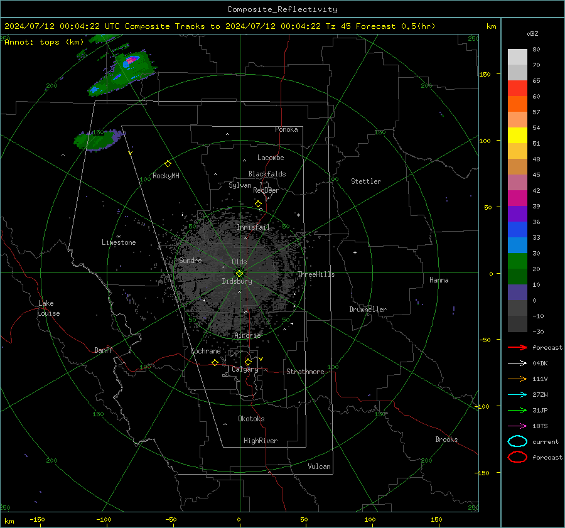Click the RockyMH yellow station marker
Viewport: 565px width, 528px height.
[168, 164]
